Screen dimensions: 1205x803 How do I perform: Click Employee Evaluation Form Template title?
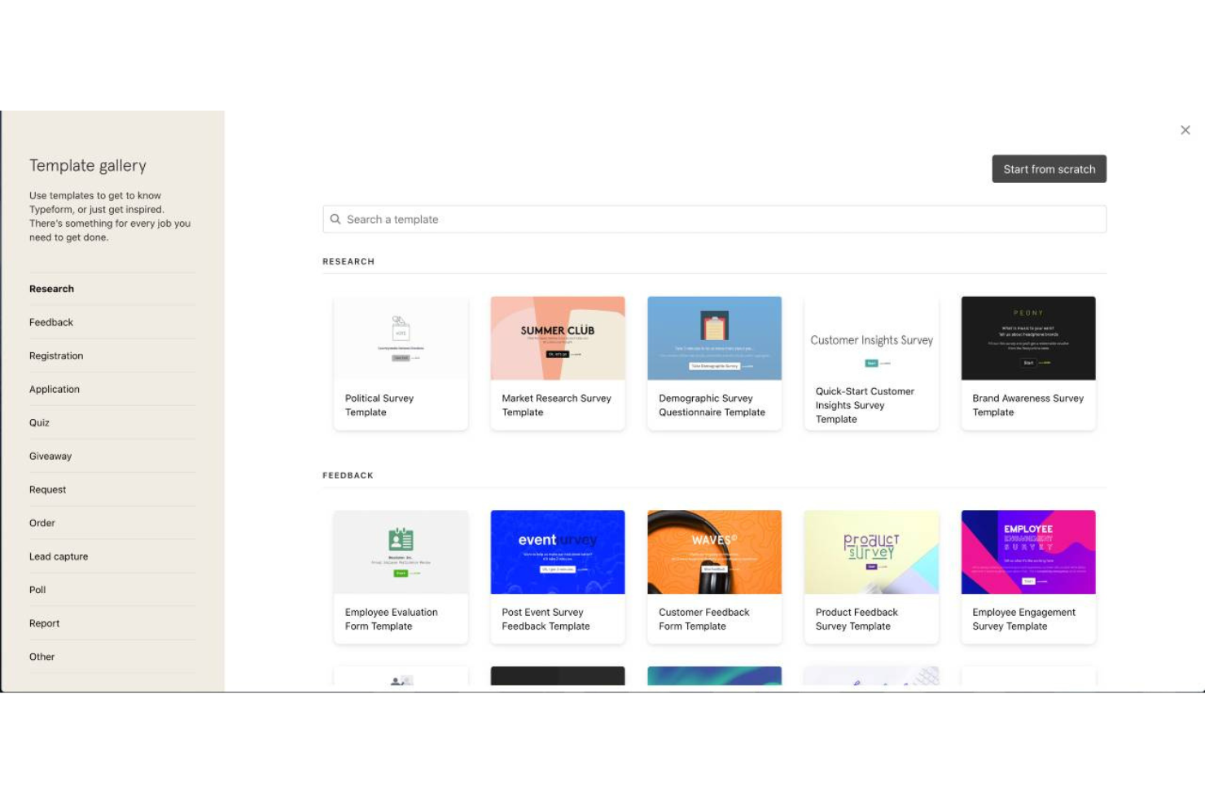tap(391, 619)
